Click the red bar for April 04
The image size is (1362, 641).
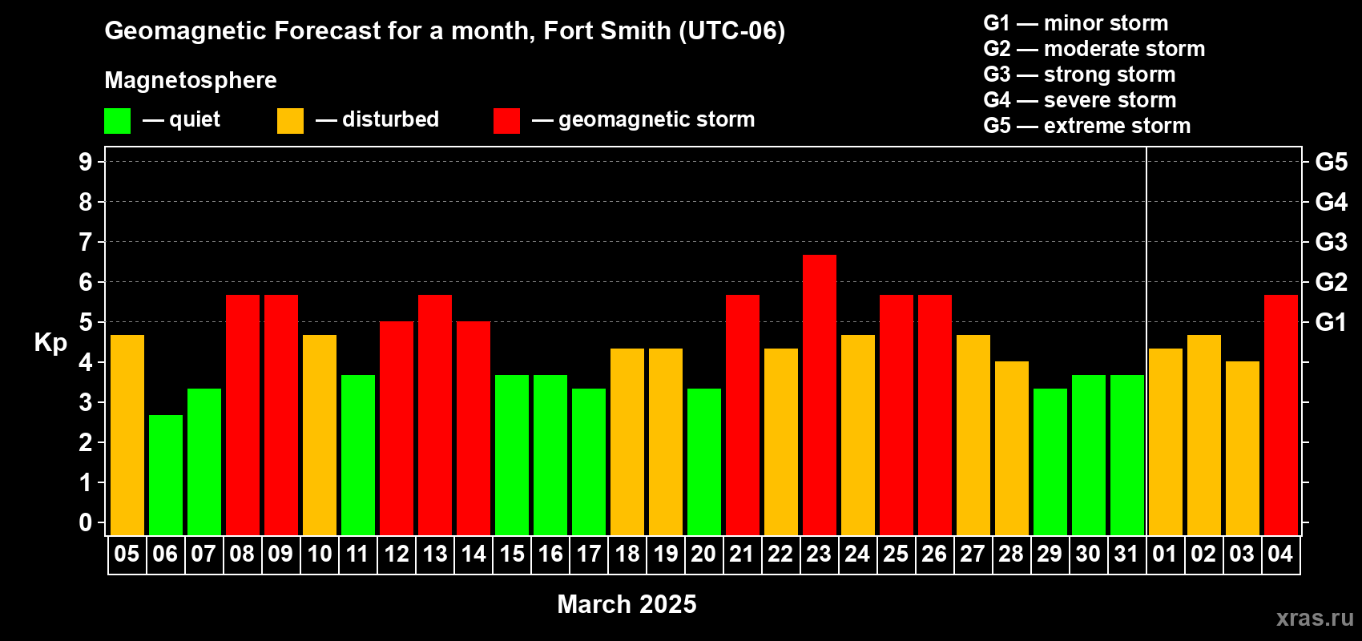1281,415
